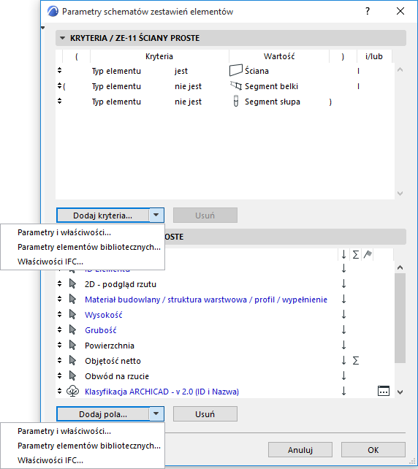The height and width of the screenshot is (469, 418).
Task: Click the pointer icon beside Materiał budowlany field
Action: pos(72,299)
